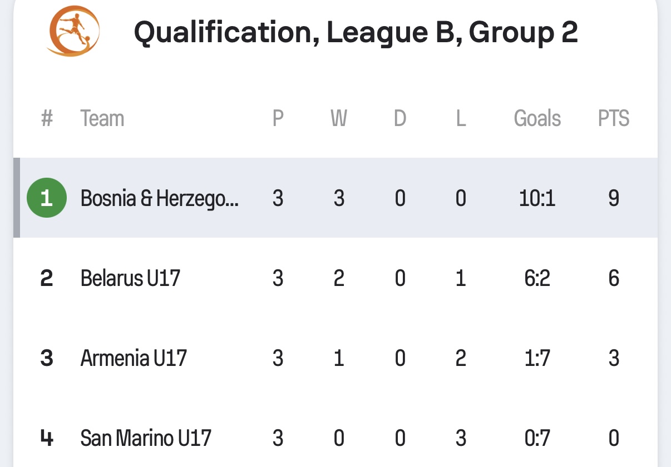This screenshot has width=671, height=467.
Task: Click the # rank column header
Action: click(x=47, y=118)
